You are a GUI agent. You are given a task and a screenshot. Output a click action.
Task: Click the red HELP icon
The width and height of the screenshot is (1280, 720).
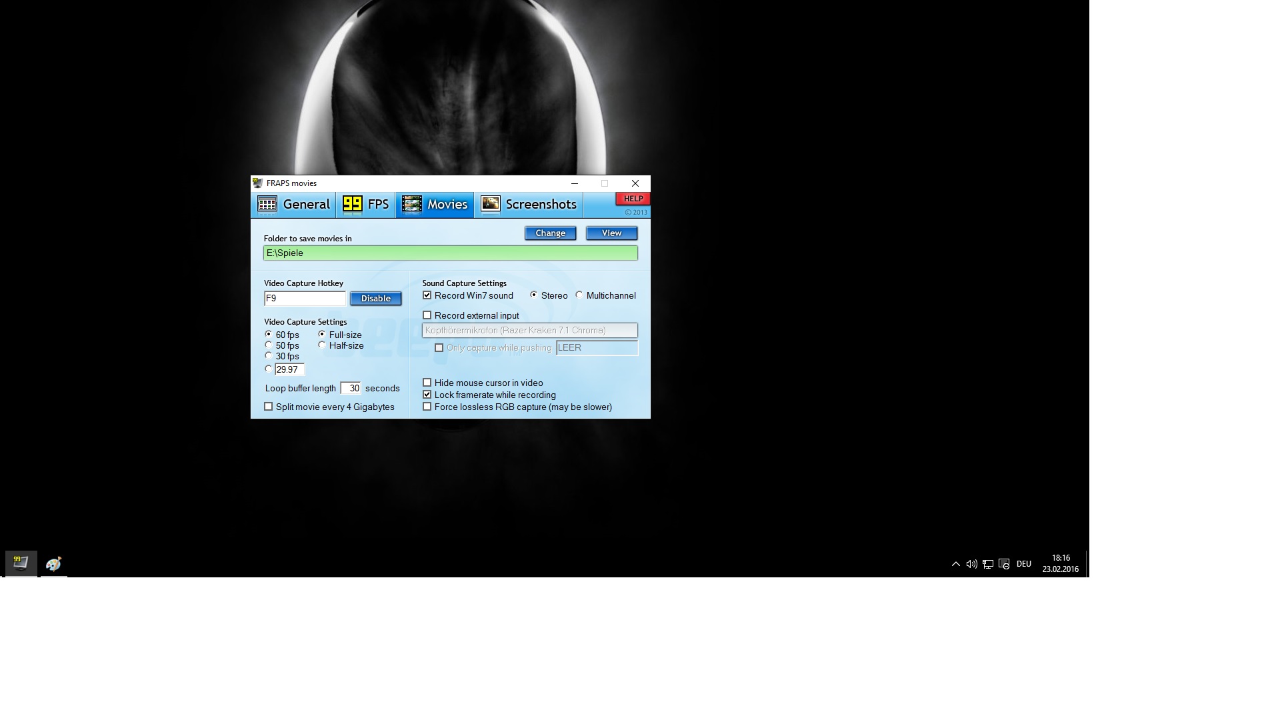(x=633, y=199)
